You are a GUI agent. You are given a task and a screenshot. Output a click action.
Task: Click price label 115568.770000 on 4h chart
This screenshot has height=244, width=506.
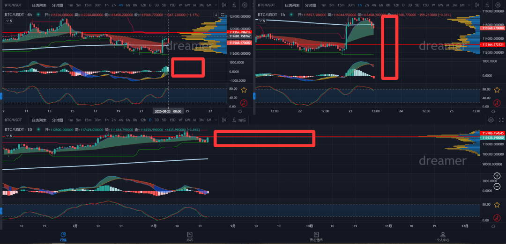pyautogui.click(x=240, y=43)
